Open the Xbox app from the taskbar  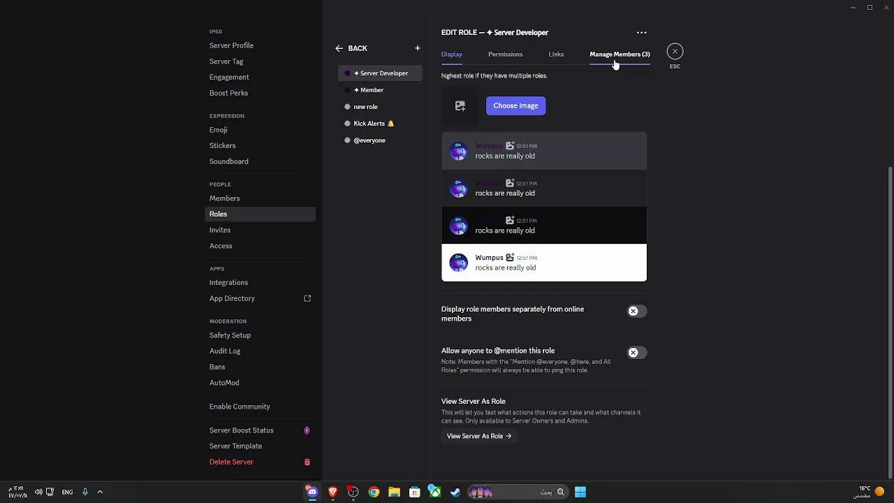click(x=434, y=492)
